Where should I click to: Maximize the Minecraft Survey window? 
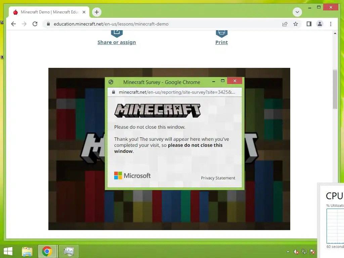coord(223,81)
